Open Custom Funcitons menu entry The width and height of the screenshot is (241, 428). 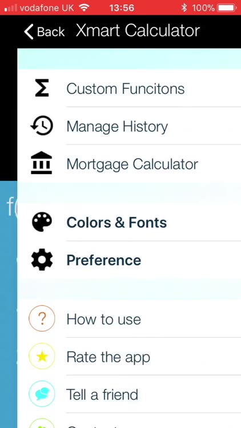click(129, 88)
